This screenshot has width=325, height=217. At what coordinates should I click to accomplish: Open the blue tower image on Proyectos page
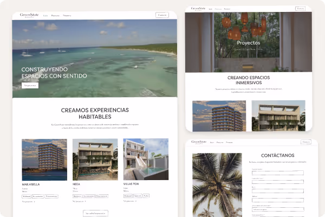pos(219,116)
